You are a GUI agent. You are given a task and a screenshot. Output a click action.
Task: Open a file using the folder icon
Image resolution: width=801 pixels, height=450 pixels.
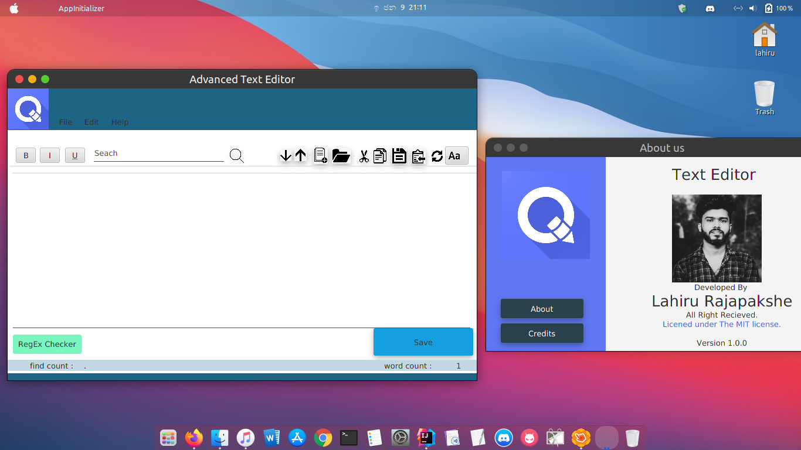tap(341, 155)
